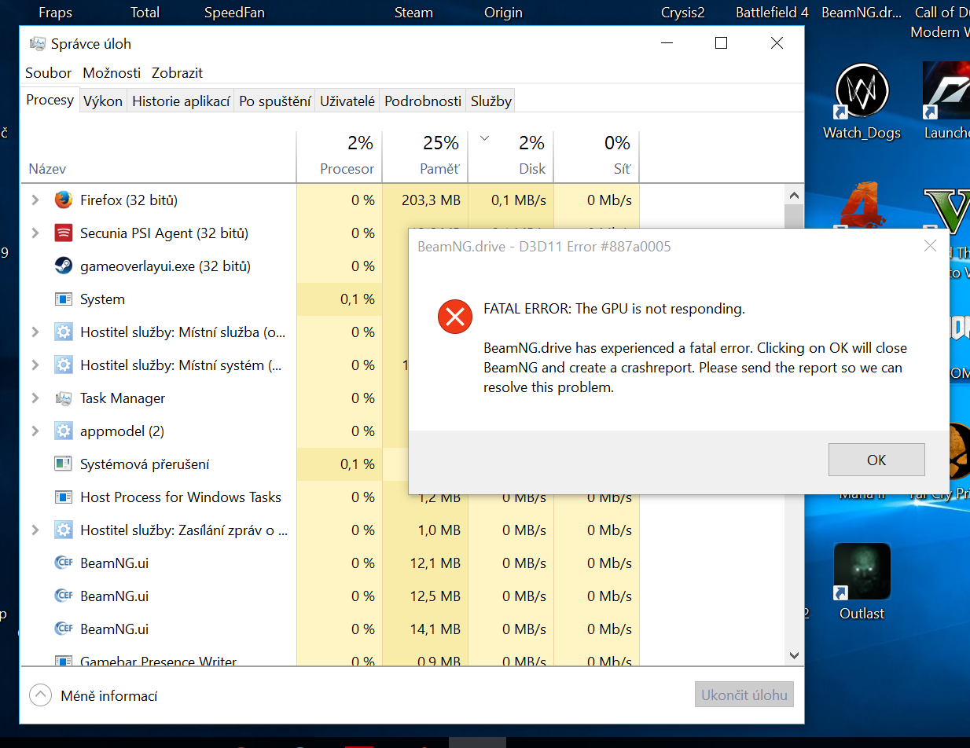Screen dimensions: 970x748
Task: Click the Správce úloh title bar icon
Action: [x=37, y=44]
